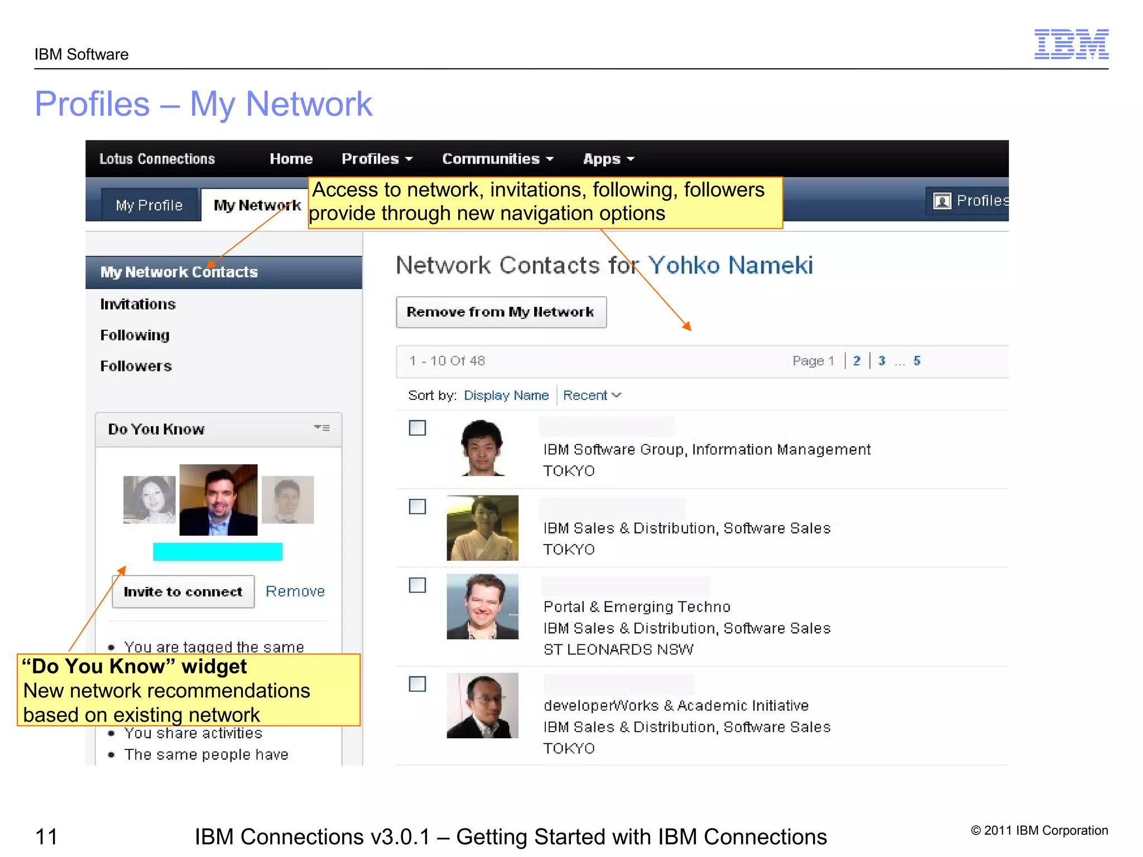Click 'IBM Software Group, Information Management' text
1143x857 pixels.
(707, 450)
